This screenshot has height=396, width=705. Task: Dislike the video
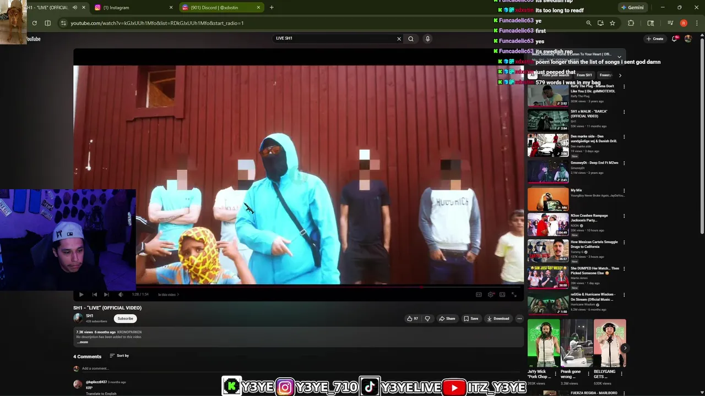tap(427, 318)
